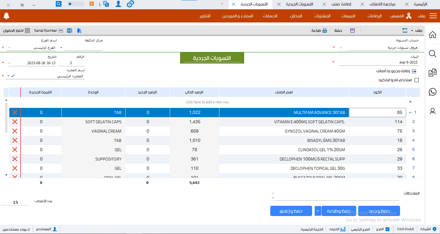Click the حفظ وإغلاق button
Screen dimensions: 440x234
tap(291, 211)
